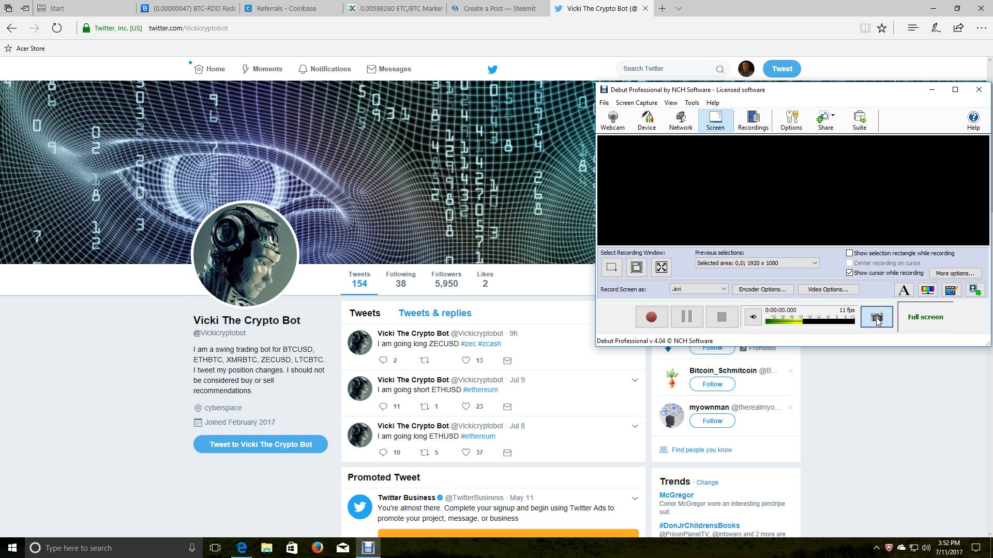Screen dimensions: 993x558
Task: Open Twitter Home navigation
Action: [209, 69]
